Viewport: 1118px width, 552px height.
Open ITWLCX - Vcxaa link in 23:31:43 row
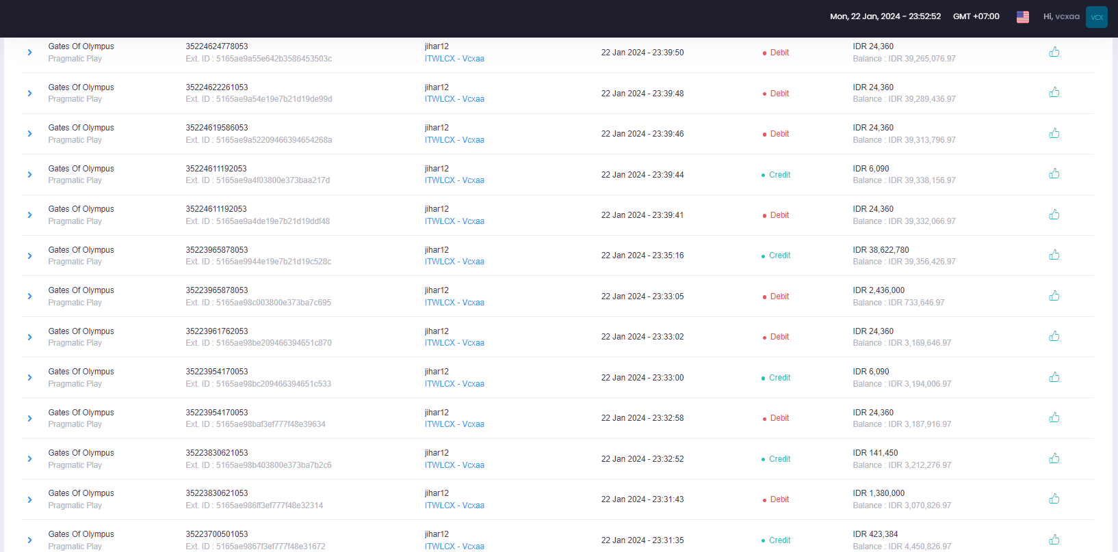coord(454,506)
